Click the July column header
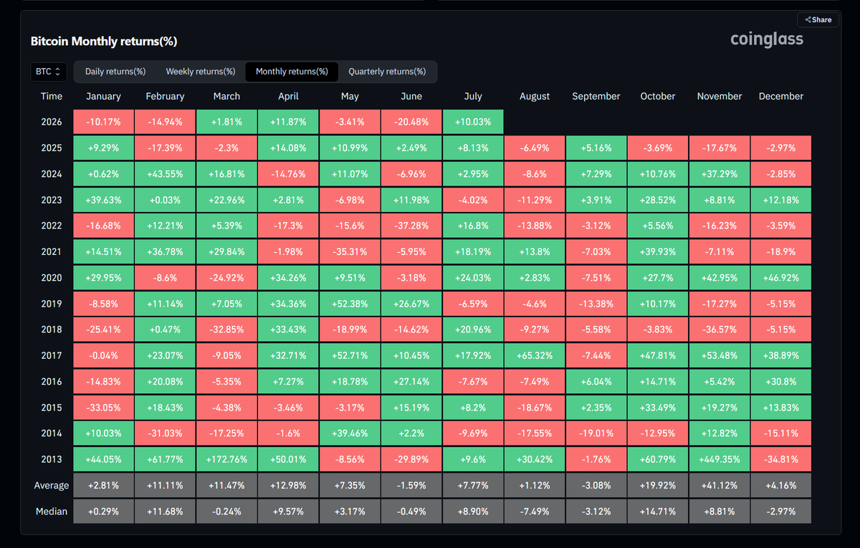Image resolution: width=860 pixels, height=548 pixels. point(473,96)
